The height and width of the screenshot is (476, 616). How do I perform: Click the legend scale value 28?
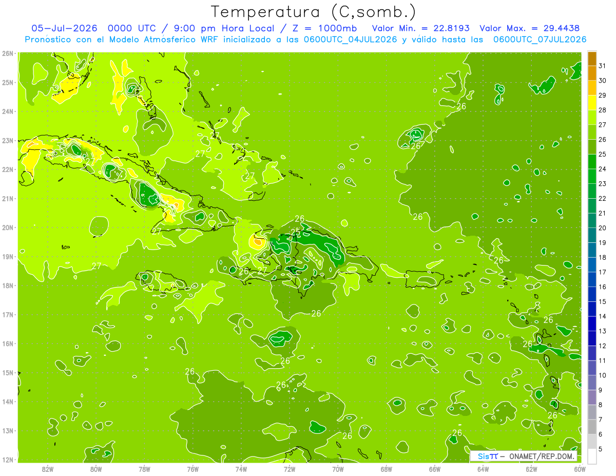(x=603, y=109)
